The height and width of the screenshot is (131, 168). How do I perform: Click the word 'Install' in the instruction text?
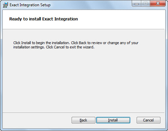pos(26,43)
